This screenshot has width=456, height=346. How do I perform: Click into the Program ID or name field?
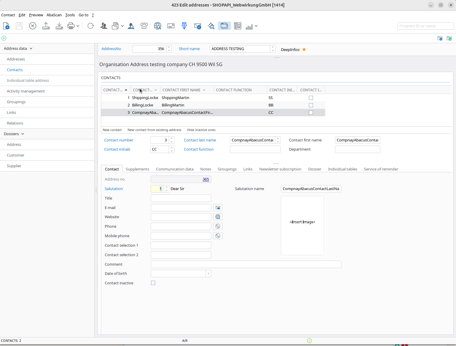(x=425, y=26)
